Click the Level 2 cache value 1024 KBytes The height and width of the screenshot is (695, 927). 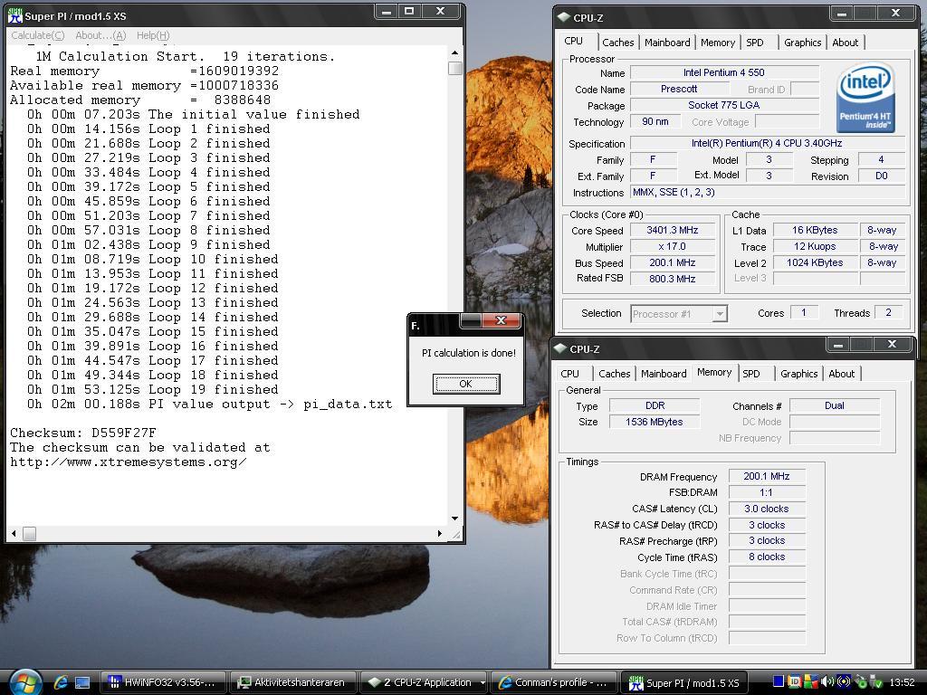815,262
